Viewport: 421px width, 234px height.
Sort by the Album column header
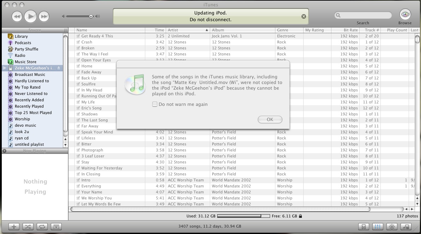tap(243, 30)
